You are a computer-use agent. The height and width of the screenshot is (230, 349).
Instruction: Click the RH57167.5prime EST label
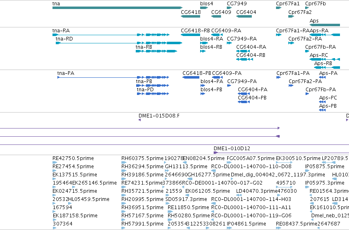[x=142, y=216]
